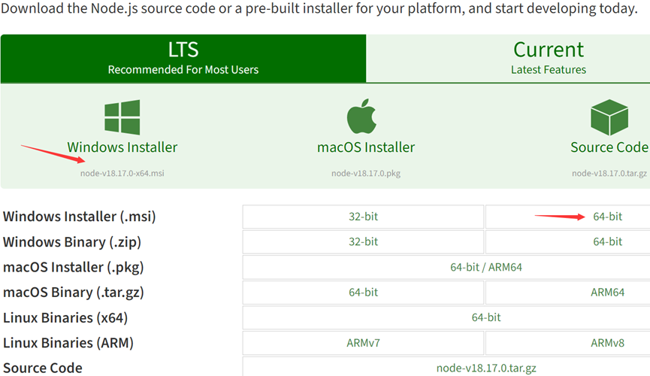650x376 pixels.
Task: Click node-v18.17.0-x64.msi filename
Action: click(x=122, y=173)
